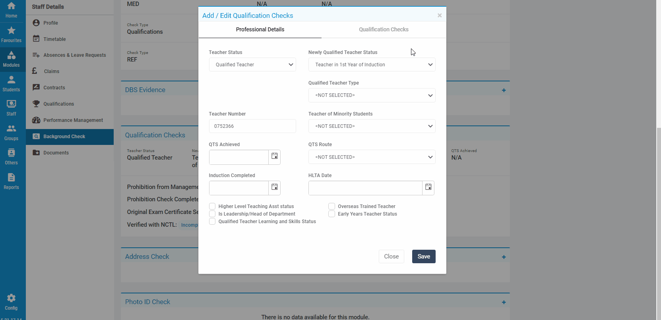
Task: Select Performance Management in staff menu
Action: click(73, 120)
